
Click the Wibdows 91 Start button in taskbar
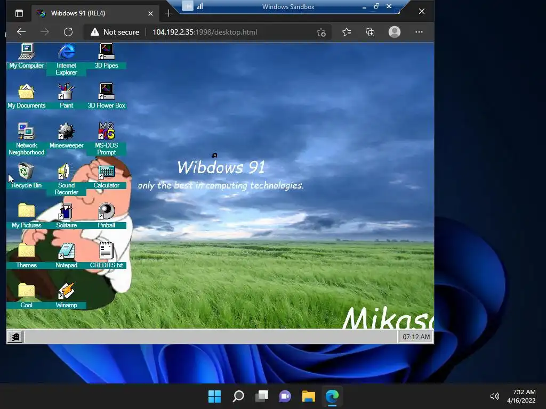pyautogui.click(x=15, y=337)
